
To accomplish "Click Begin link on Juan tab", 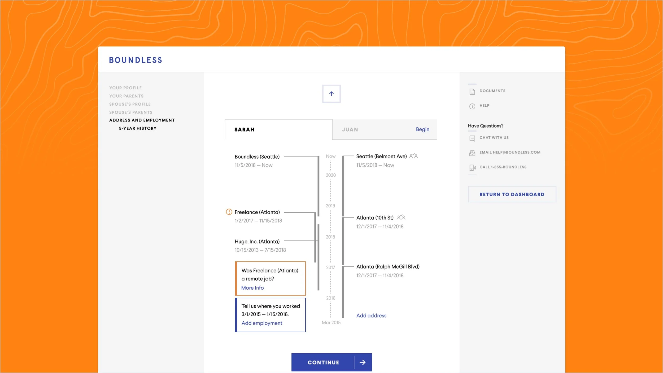I will click(422, 129).
